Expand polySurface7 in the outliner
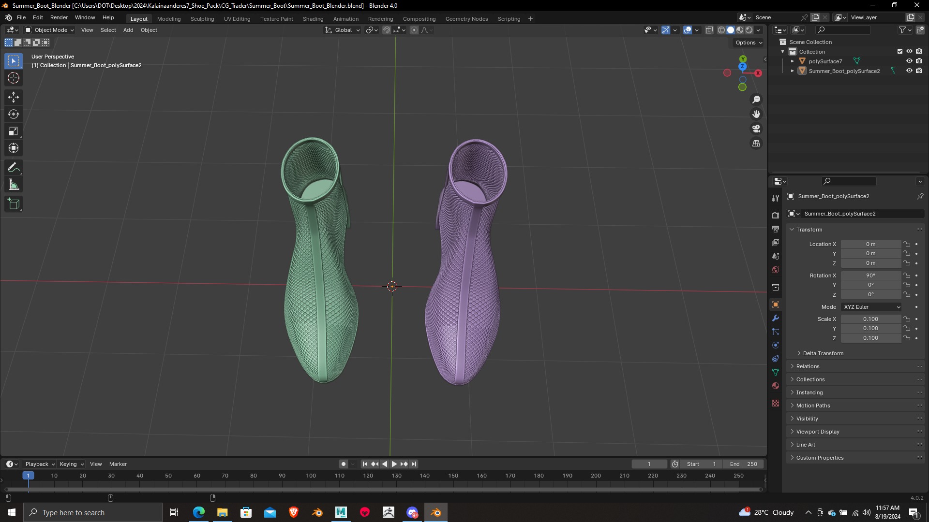 (793, 61)
